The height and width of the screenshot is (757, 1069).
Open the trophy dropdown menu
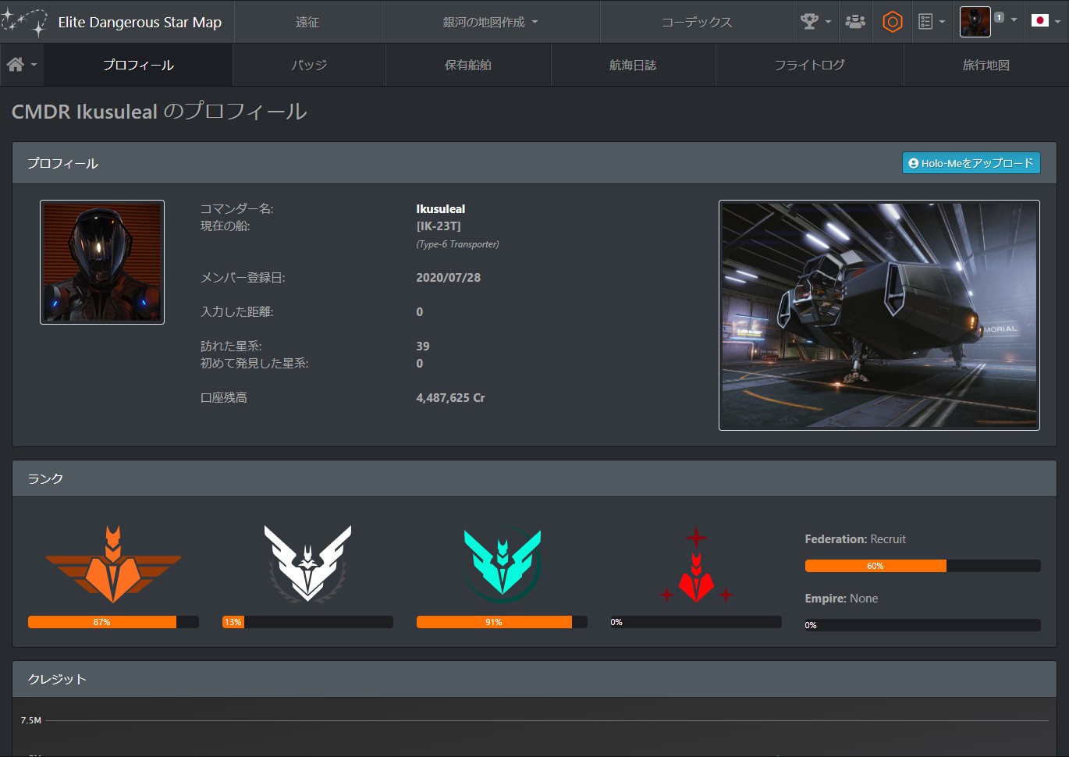[x=815, y=22]
